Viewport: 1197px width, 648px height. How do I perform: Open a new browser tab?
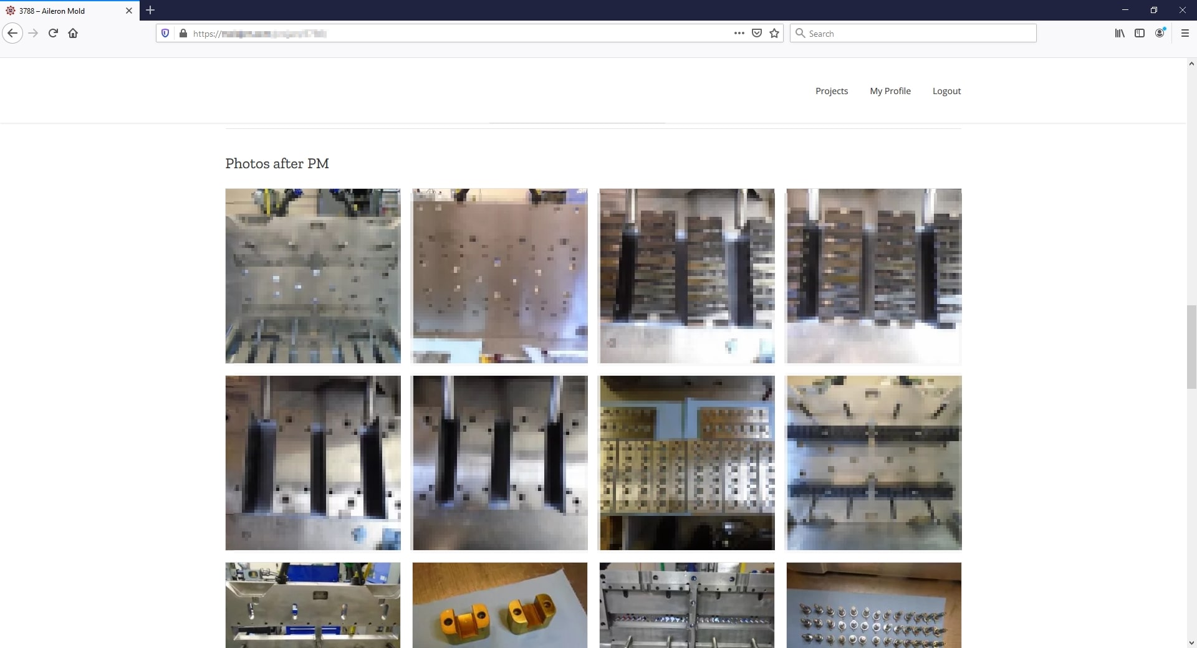pyautogui.click(x=150, y=10)
